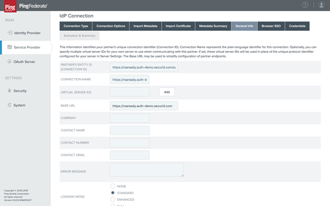Switch to the Credentials tab

[x=297, y=26]
